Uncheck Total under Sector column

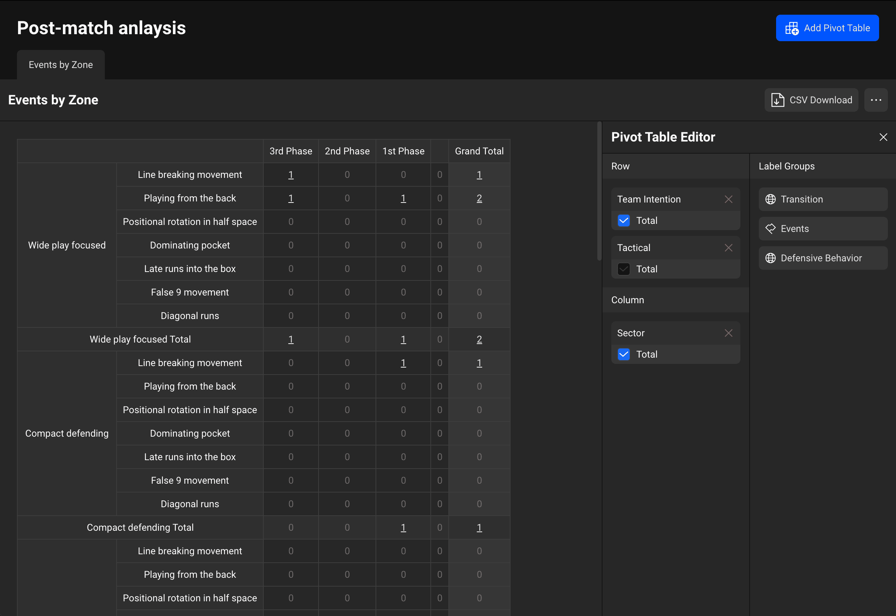[x=623, y=354]
